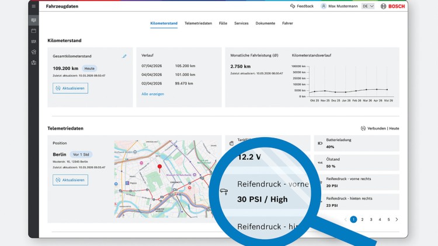Go to telemetry page 1
Image resolution: width=438 pixels, height=246 pixels.
[353, 220]
